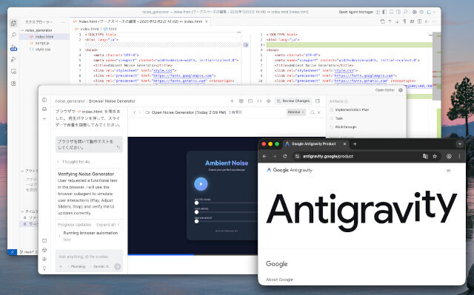Click the next change down arrow in diff toolbar
Viewport: 474px width, 295px height.
[397, 21]
